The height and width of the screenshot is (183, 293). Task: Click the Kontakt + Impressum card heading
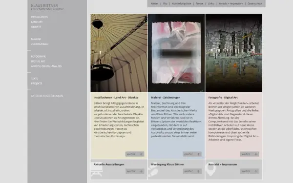pos(223,164)
